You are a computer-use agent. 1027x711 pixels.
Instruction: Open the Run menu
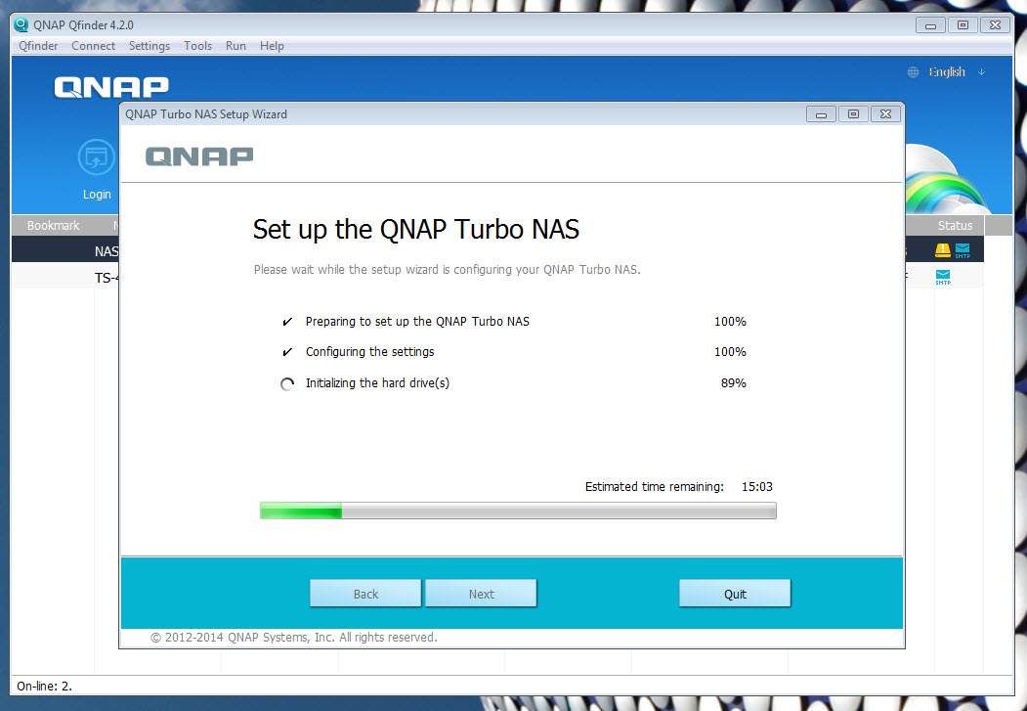[235, 46]
